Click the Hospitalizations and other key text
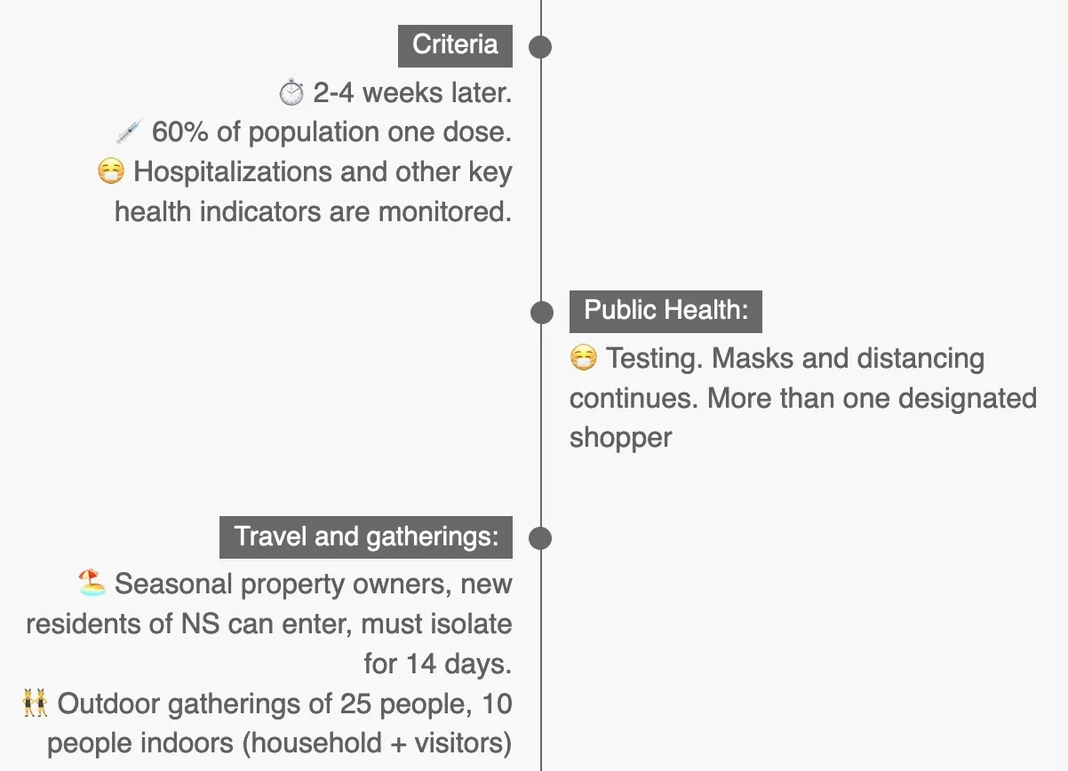The width and height of the screenshot is (1068, 771). click(323, 171)
